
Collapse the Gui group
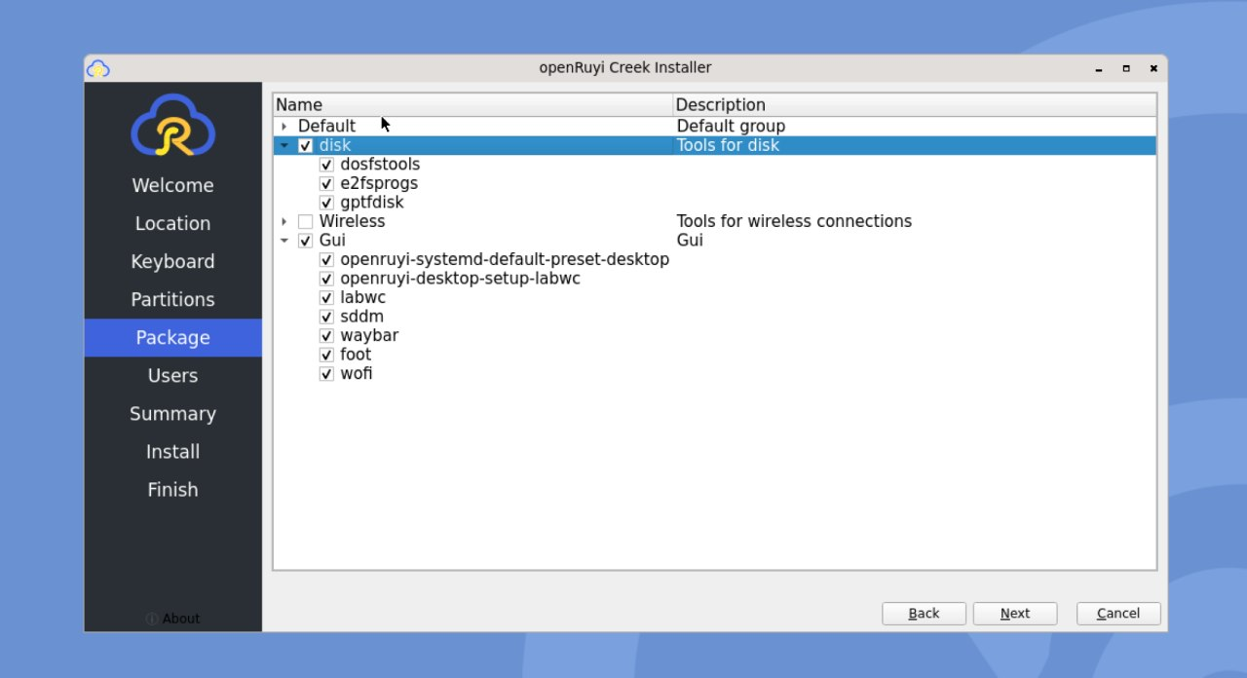(x=283, y=240)
